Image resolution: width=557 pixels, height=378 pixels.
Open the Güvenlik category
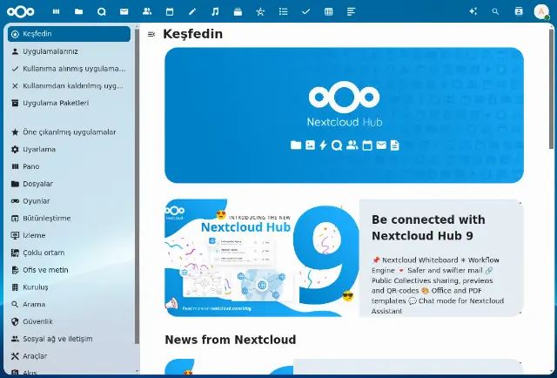click(x=70, y=321)
